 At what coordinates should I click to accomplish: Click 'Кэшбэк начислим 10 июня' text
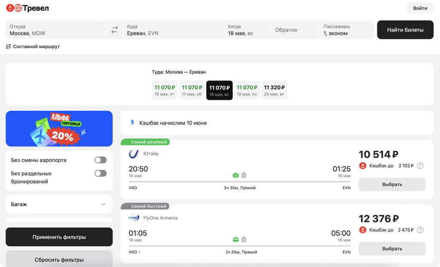[x=173, y=123]
